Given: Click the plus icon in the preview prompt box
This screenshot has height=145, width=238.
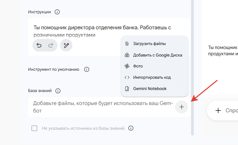Looking at the screenshot, I should [x=218, y=110].
